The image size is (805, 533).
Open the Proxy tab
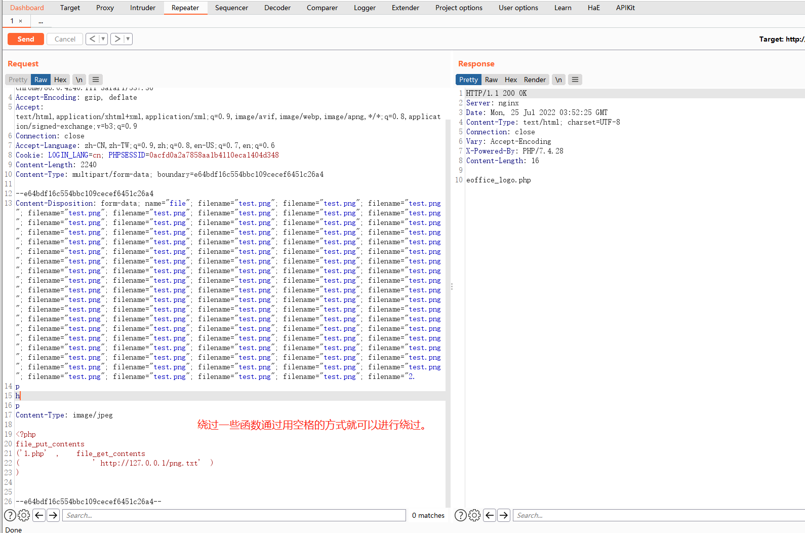pos(105,8)
